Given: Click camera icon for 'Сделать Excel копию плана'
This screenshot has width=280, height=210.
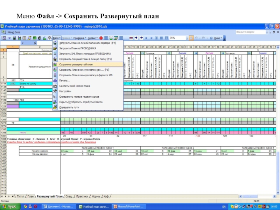Looking at the screenshot, I should pyautogui.click(x=55, y=86).
